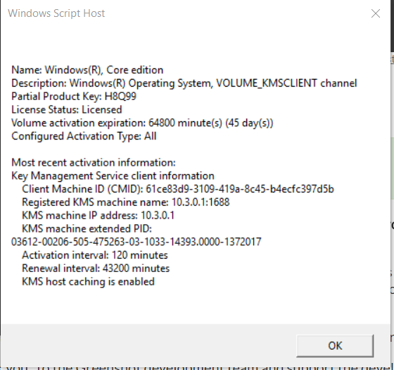Click the extended PID value 03612-00206-505-475263
The image size is (394, 370).
(x=136, y=242)
